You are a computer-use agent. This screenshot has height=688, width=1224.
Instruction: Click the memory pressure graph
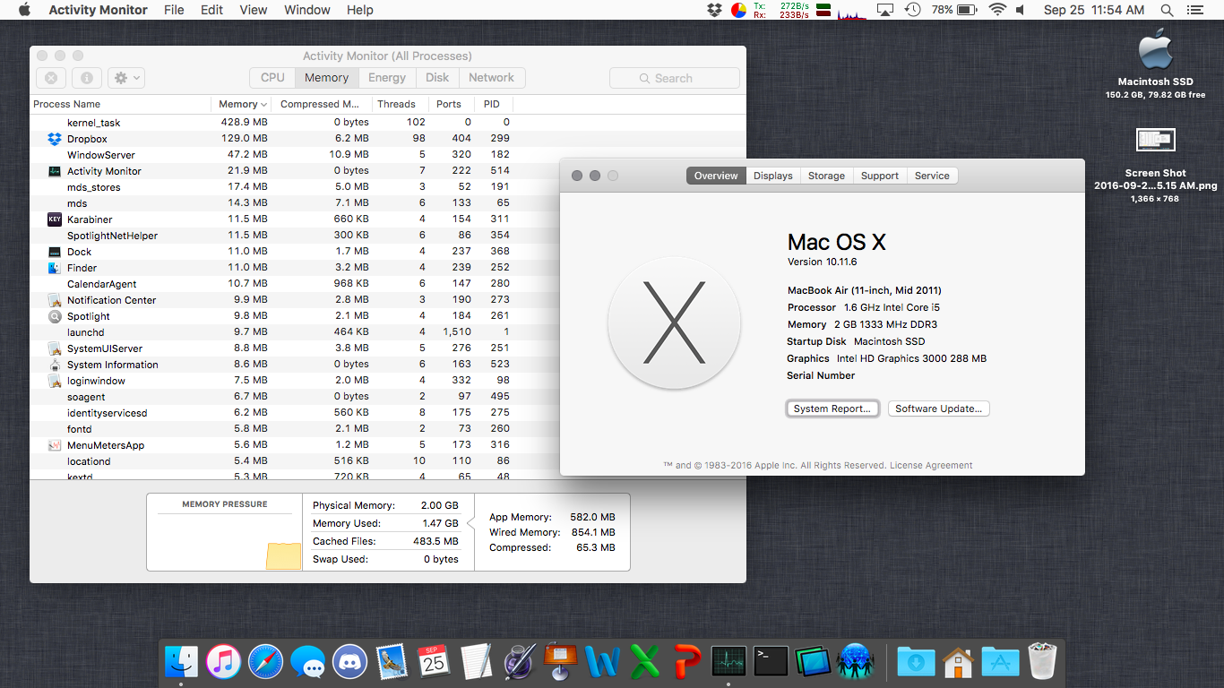coord(225,543)
